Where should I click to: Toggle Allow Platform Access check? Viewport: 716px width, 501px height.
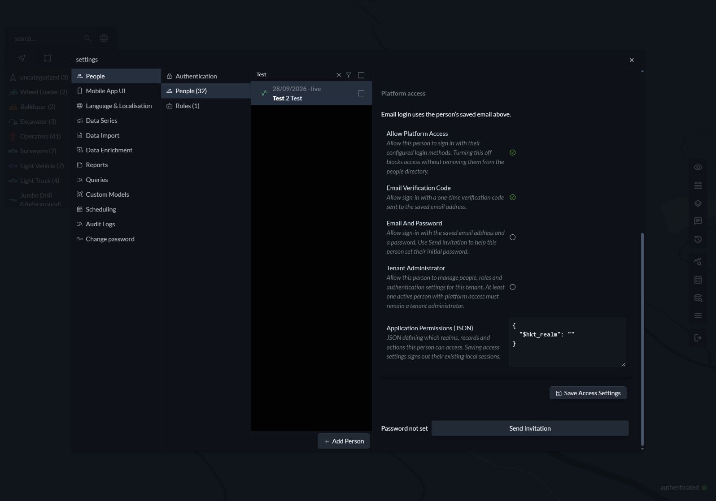click(512, 152)
